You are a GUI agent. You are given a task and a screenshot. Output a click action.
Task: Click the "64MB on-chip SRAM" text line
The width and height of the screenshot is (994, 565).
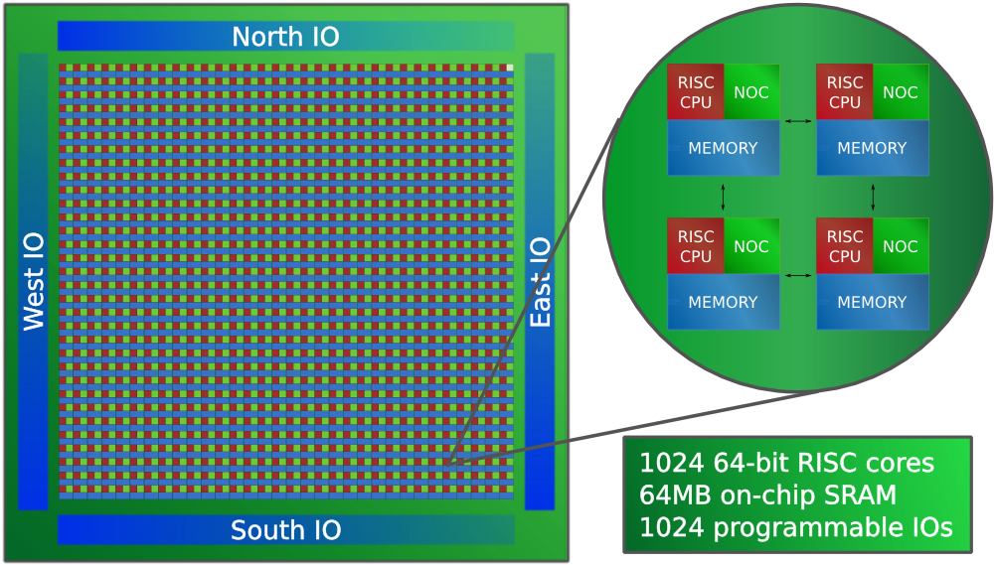(767, 495)
